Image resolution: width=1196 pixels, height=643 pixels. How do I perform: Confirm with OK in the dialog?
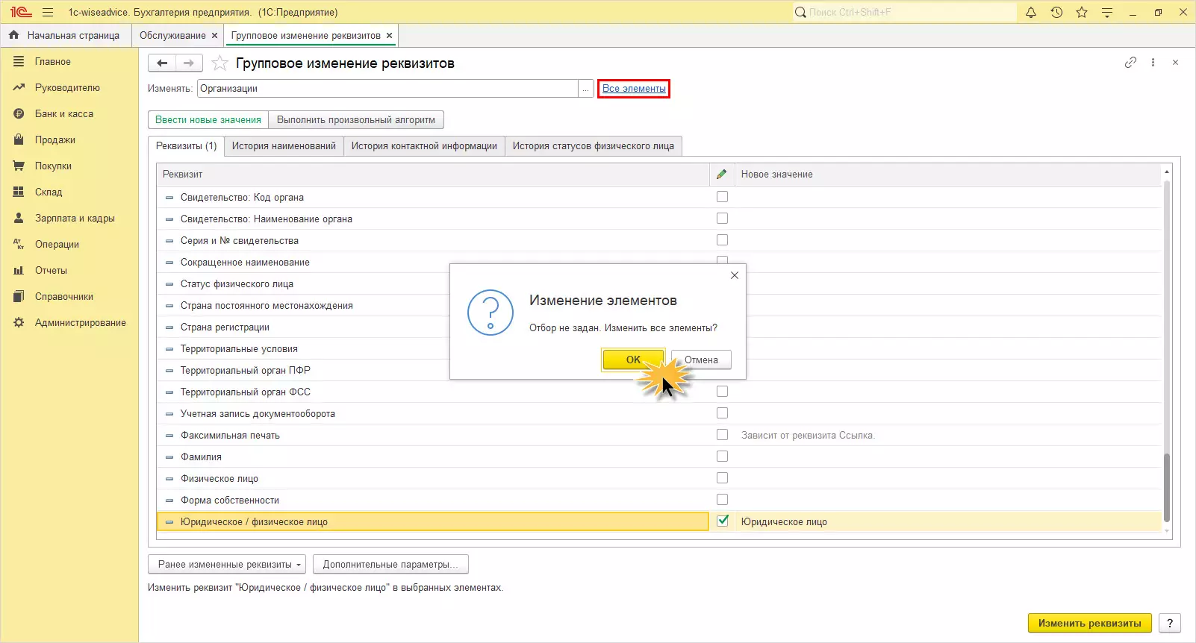pos(633,360)
